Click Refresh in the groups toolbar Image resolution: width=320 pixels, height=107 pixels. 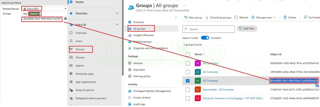[241, 18]
